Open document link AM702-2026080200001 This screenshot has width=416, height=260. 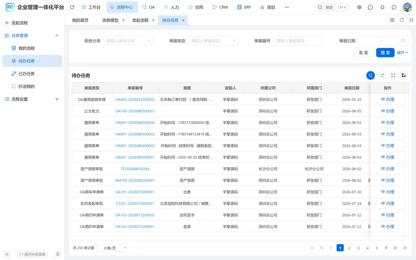pyautogui.click(x=135, y=180)
